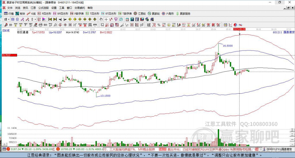Open the 资讯 menu

25,8
